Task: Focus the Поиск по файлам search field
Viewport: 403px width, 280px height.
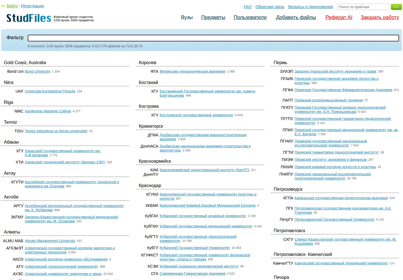Action: tap(363, 7)
